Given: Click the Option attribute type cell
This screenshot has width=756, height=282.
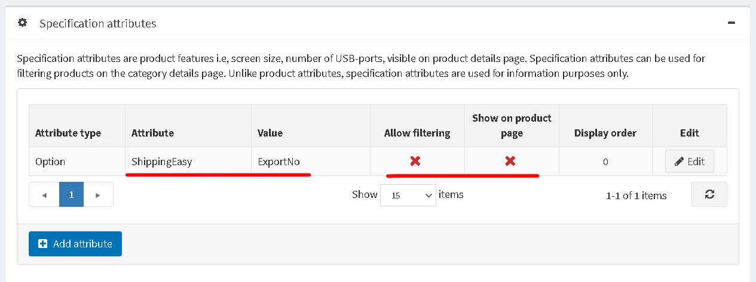Looking at the screenshot, I should [77, 162].
